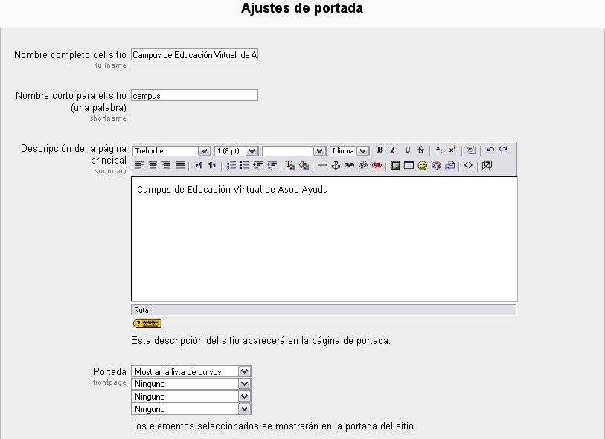Undo the last edit in the editor
Viewport: 605px width, 439px height.
(x=490, y=150)
